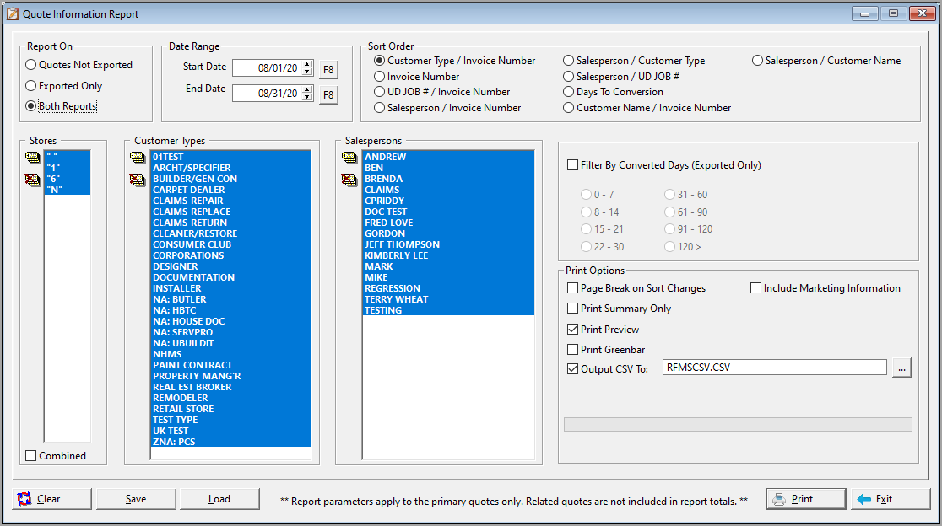Select ZNA: PCS customer type

click(230, 442)
